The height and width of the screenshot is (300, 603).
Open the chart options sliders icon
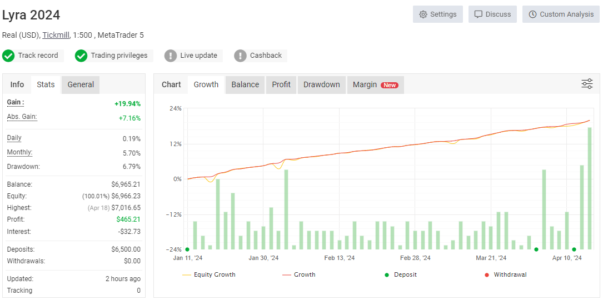587,84
